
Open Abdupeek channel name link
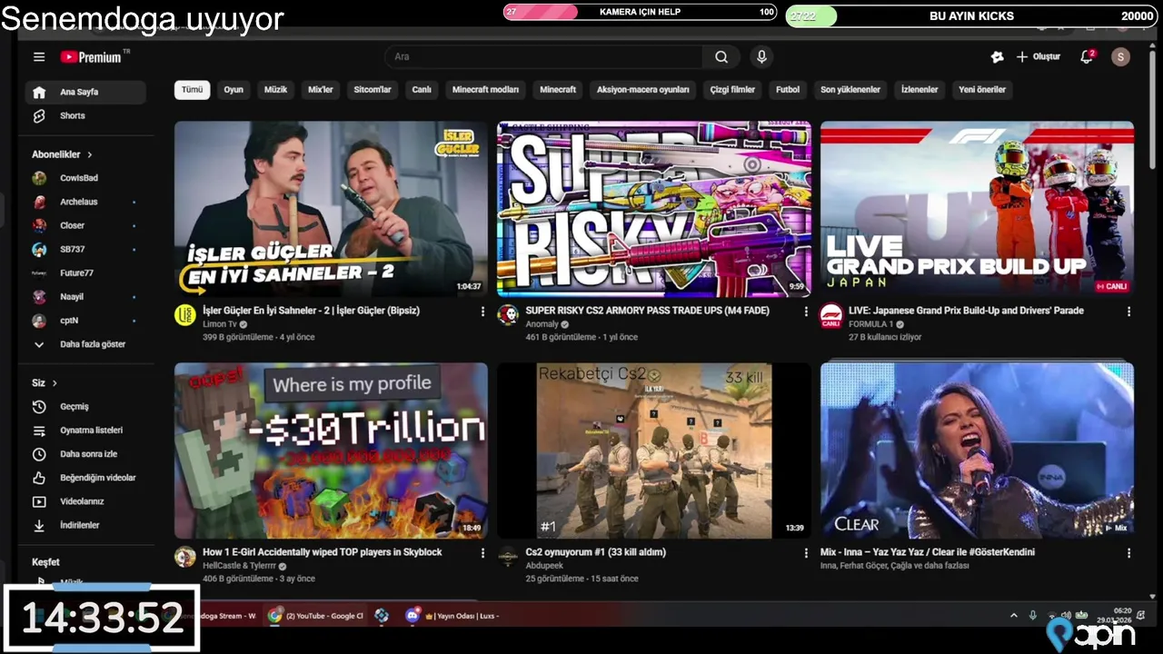544,566
